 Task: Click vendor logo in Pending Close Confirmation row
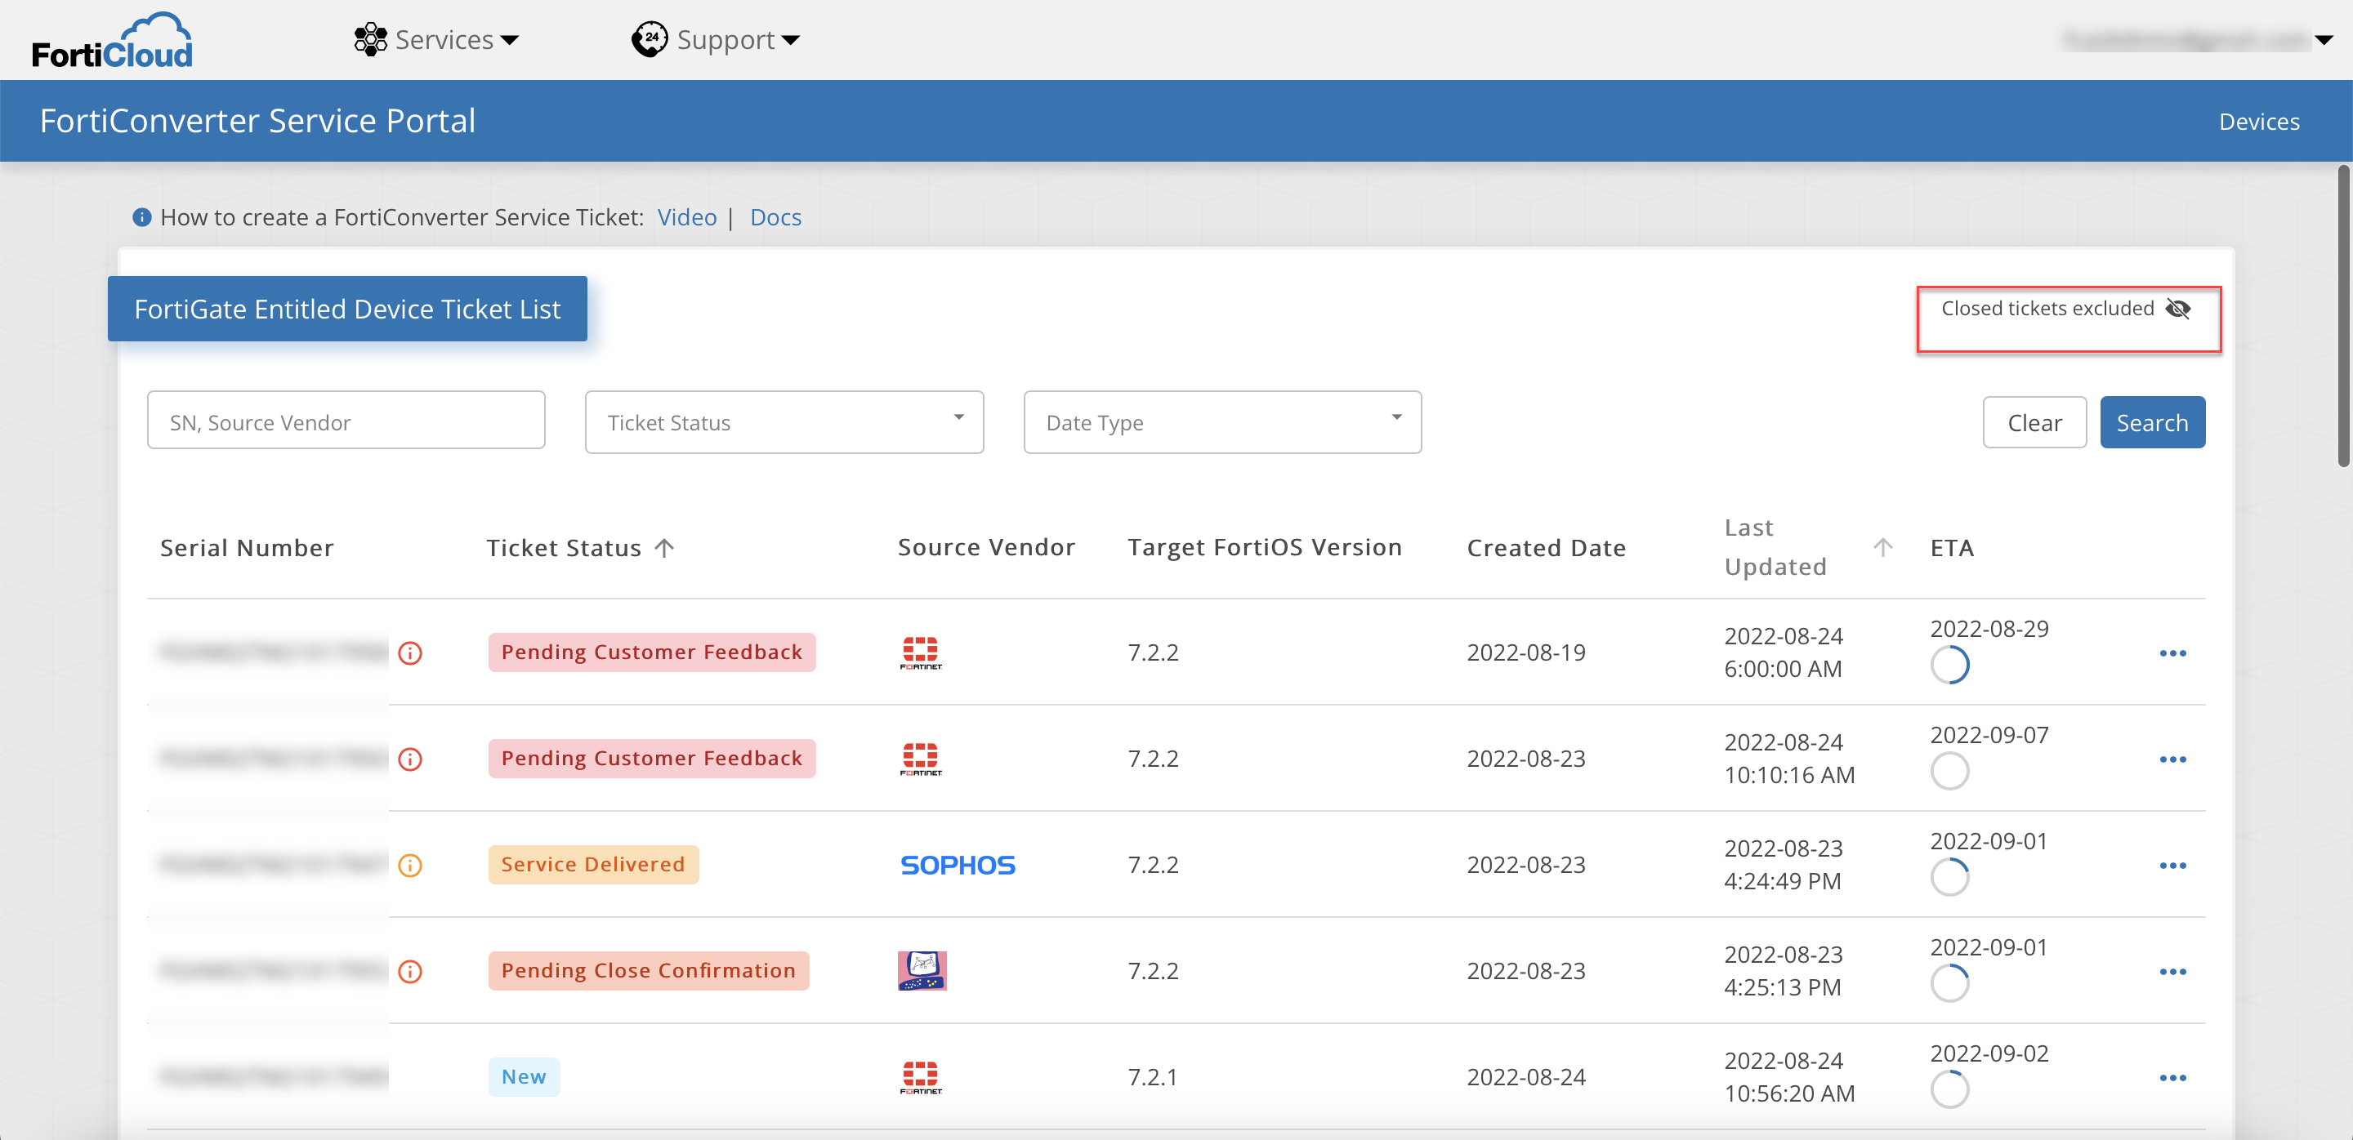pyautogui.click(x=922, y=970)
